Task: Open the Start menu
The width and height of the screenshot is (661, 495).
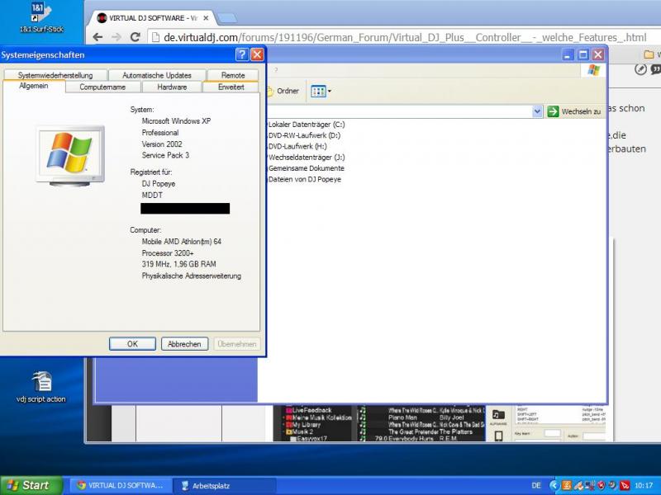Action: click(31, 485)
